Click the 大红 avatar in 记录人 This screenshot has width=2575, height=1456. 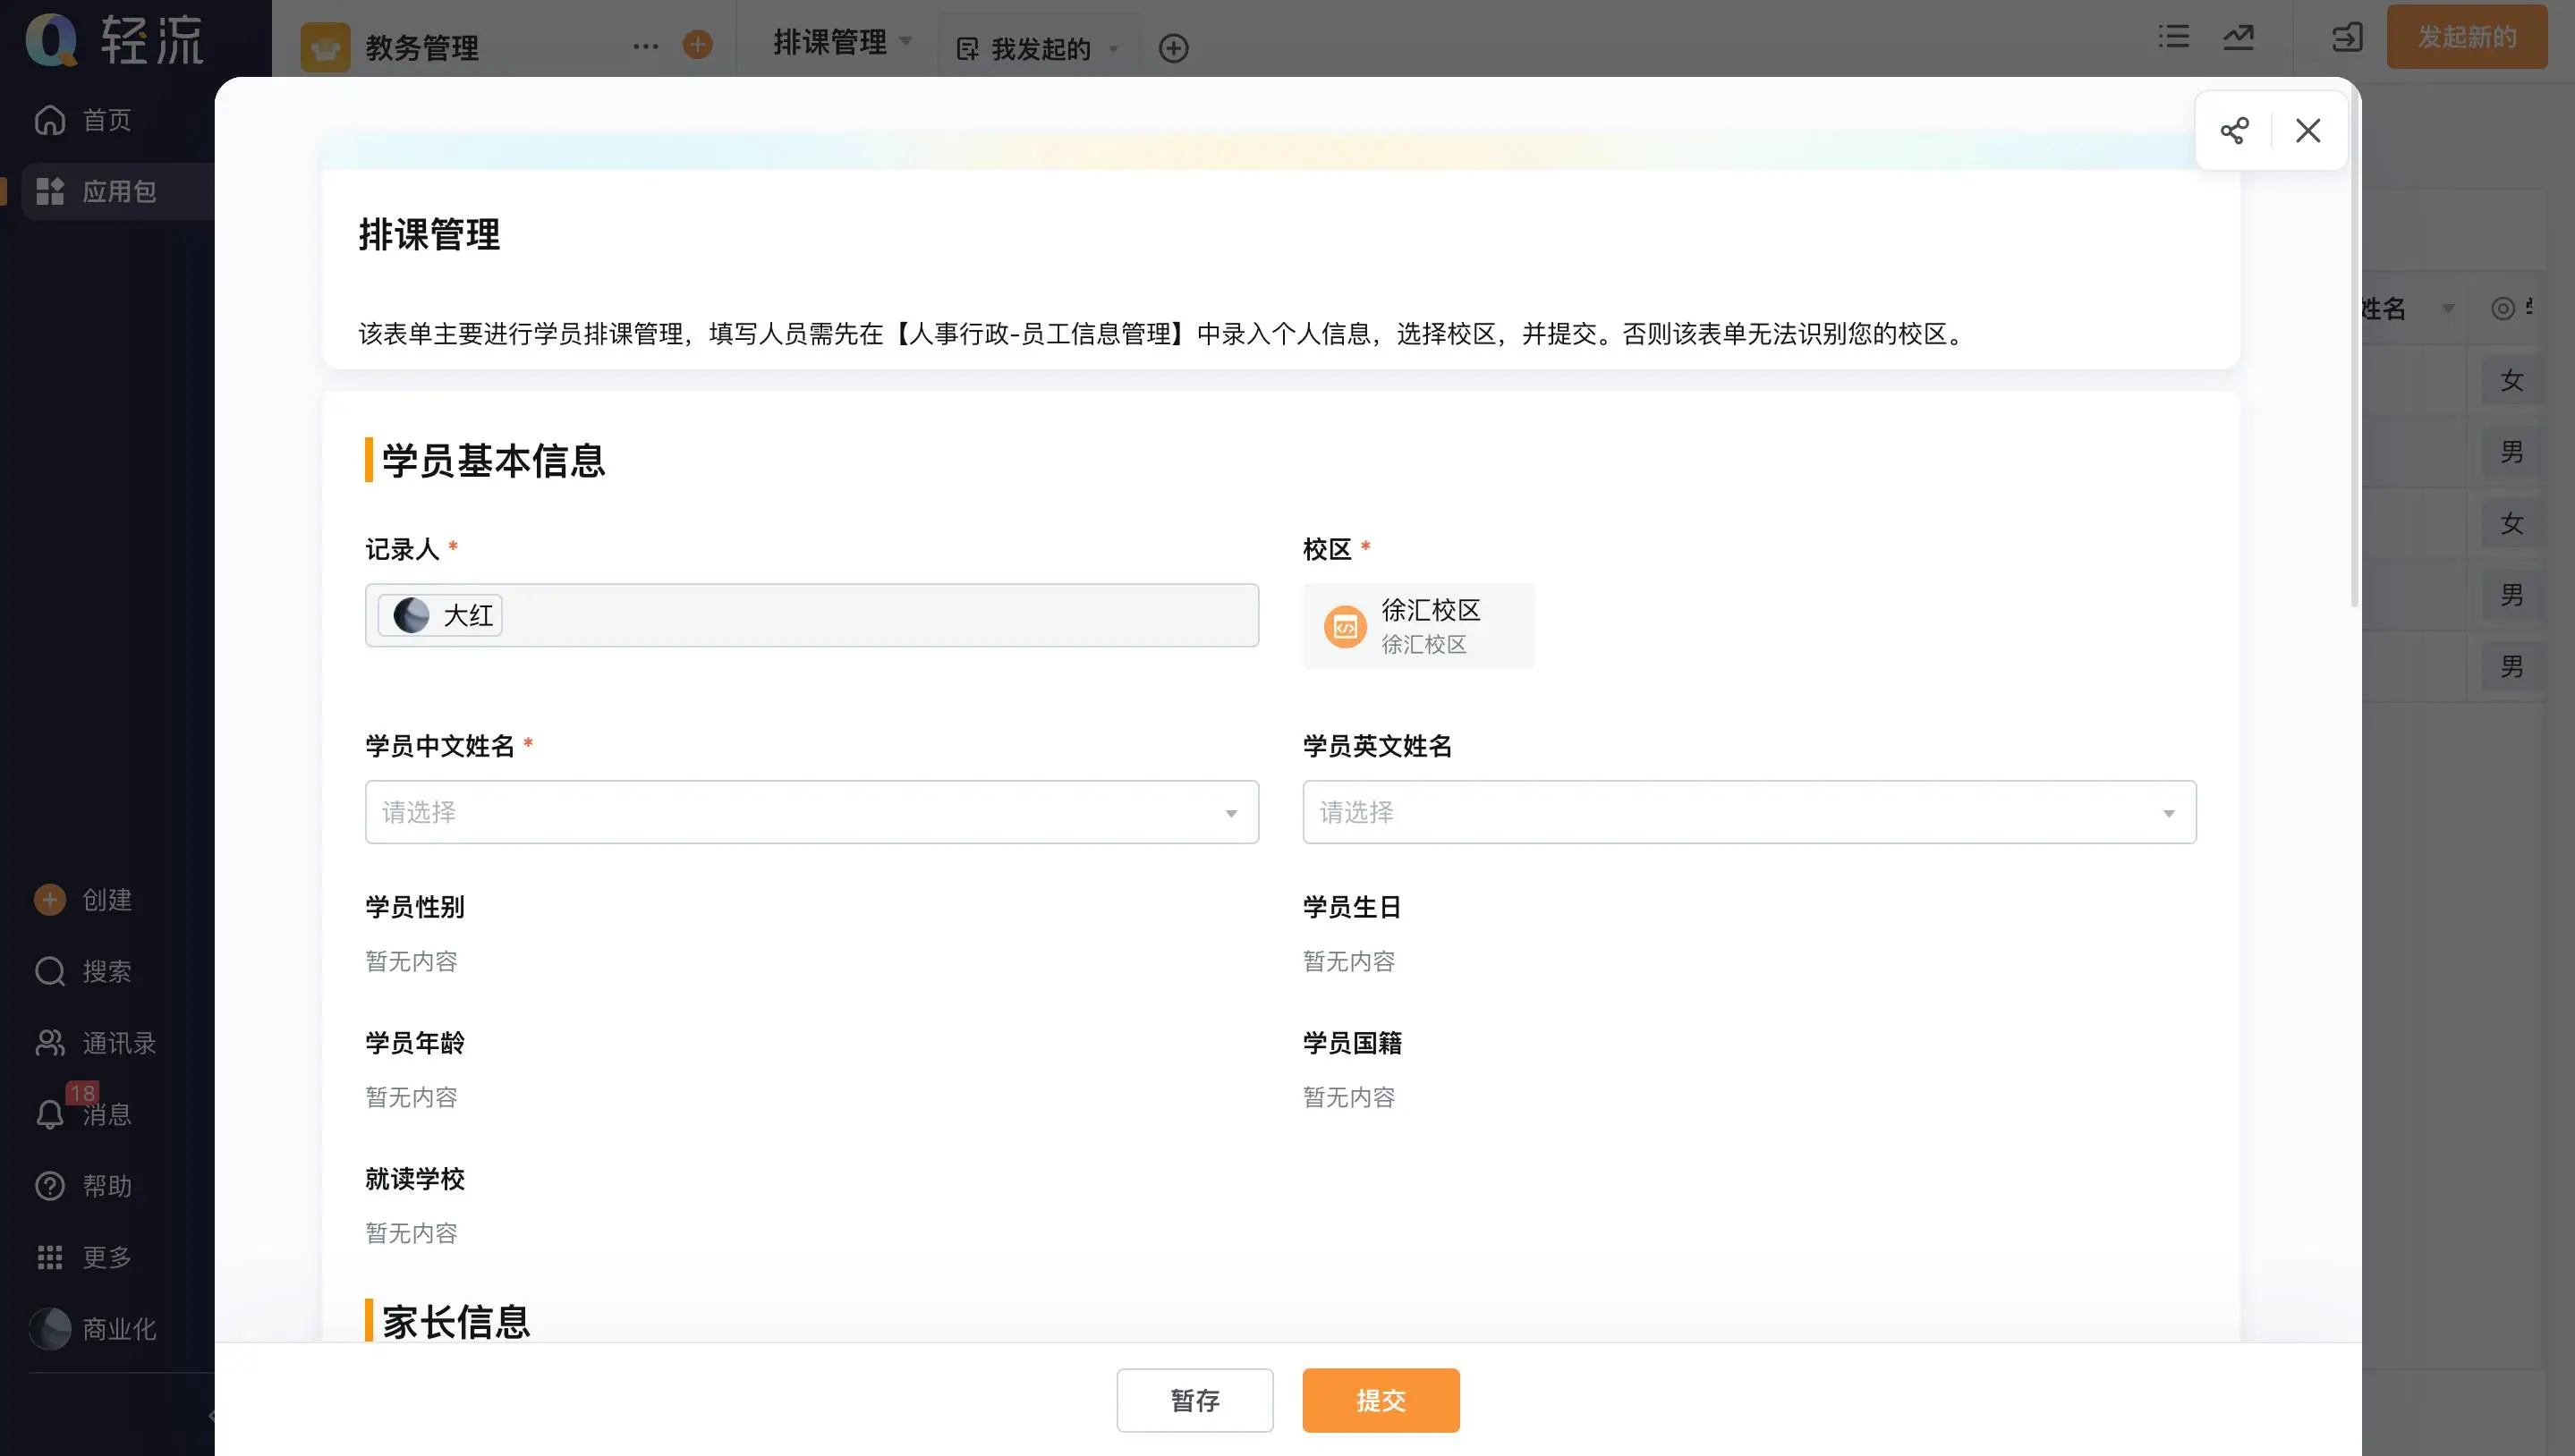412,615
